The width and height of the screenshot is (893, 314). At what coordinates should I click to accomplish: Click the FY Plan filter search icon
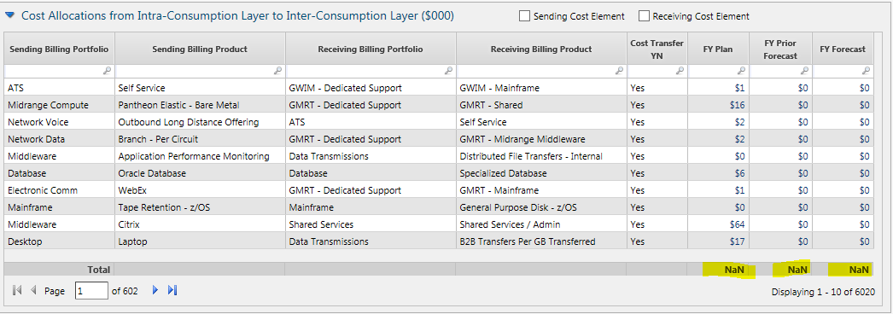(742, 71)
